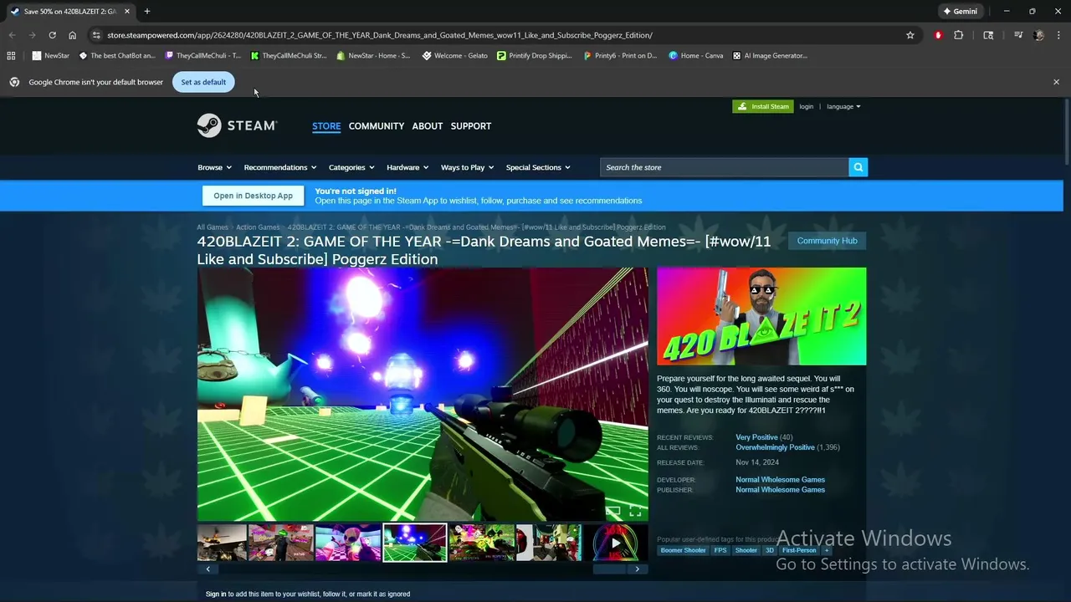Focus the Search the store field
This screenshot has width=1071, height=602.
point(724,167)
